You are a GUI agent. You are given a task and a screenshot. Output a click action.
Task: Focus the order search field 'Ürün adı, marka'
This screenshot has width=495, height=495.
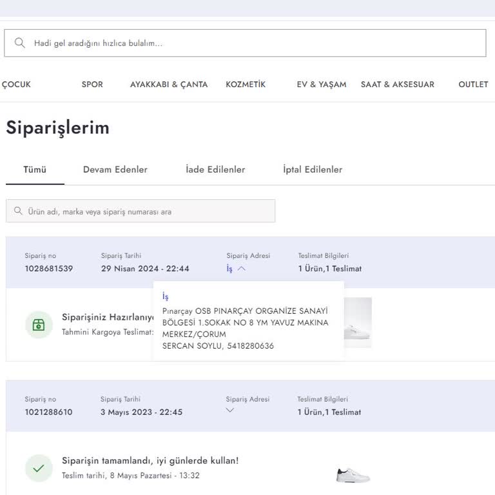(141, 211)
